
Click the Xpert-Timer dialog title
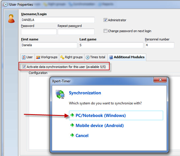pyautogui.click(x=61, y=81)
